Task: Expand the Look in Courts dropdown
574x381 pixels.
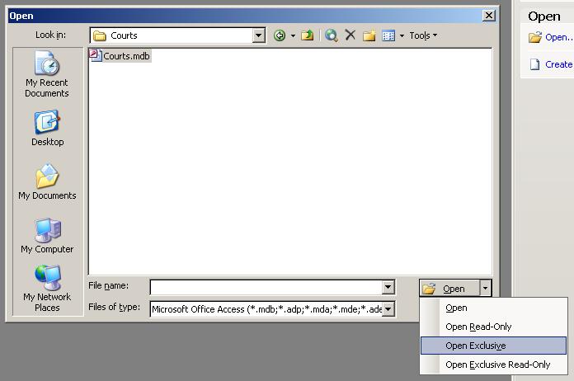Action: 258,35
